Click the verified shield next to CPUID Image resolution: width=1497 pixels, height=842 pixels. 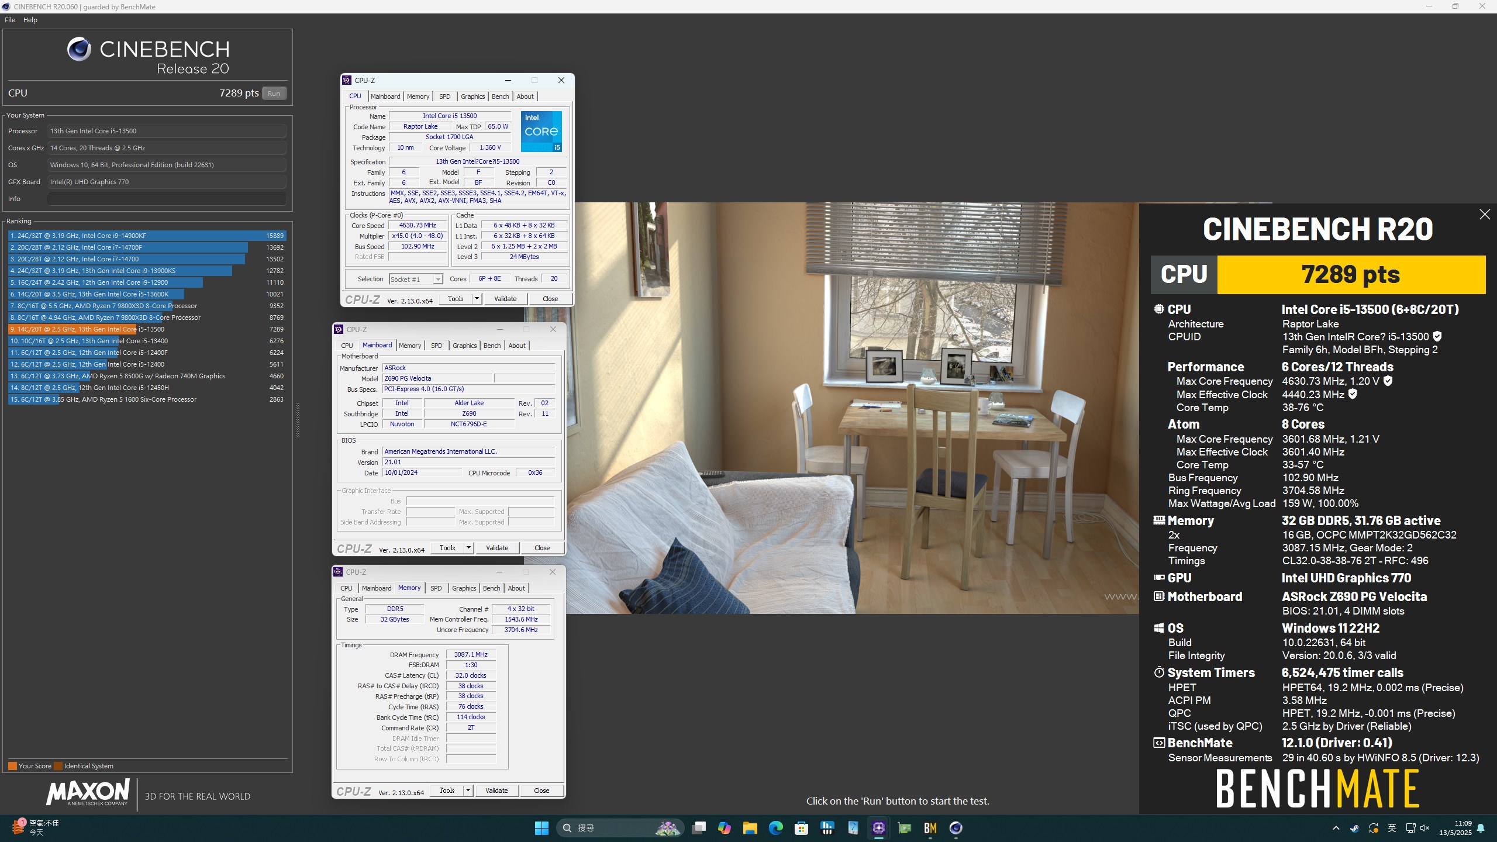1437,337
